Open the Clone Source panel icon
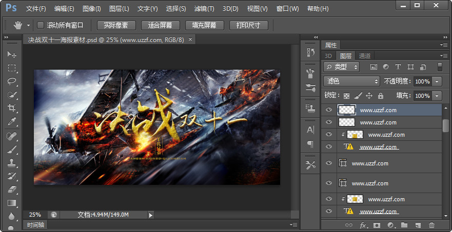The height and width of the screenshot is (232, 452). pyautogui.click(x=311, y=108)
